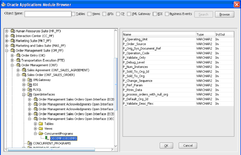Expand the Interaction Center node
Screen dimensions: 241x155
7,36
